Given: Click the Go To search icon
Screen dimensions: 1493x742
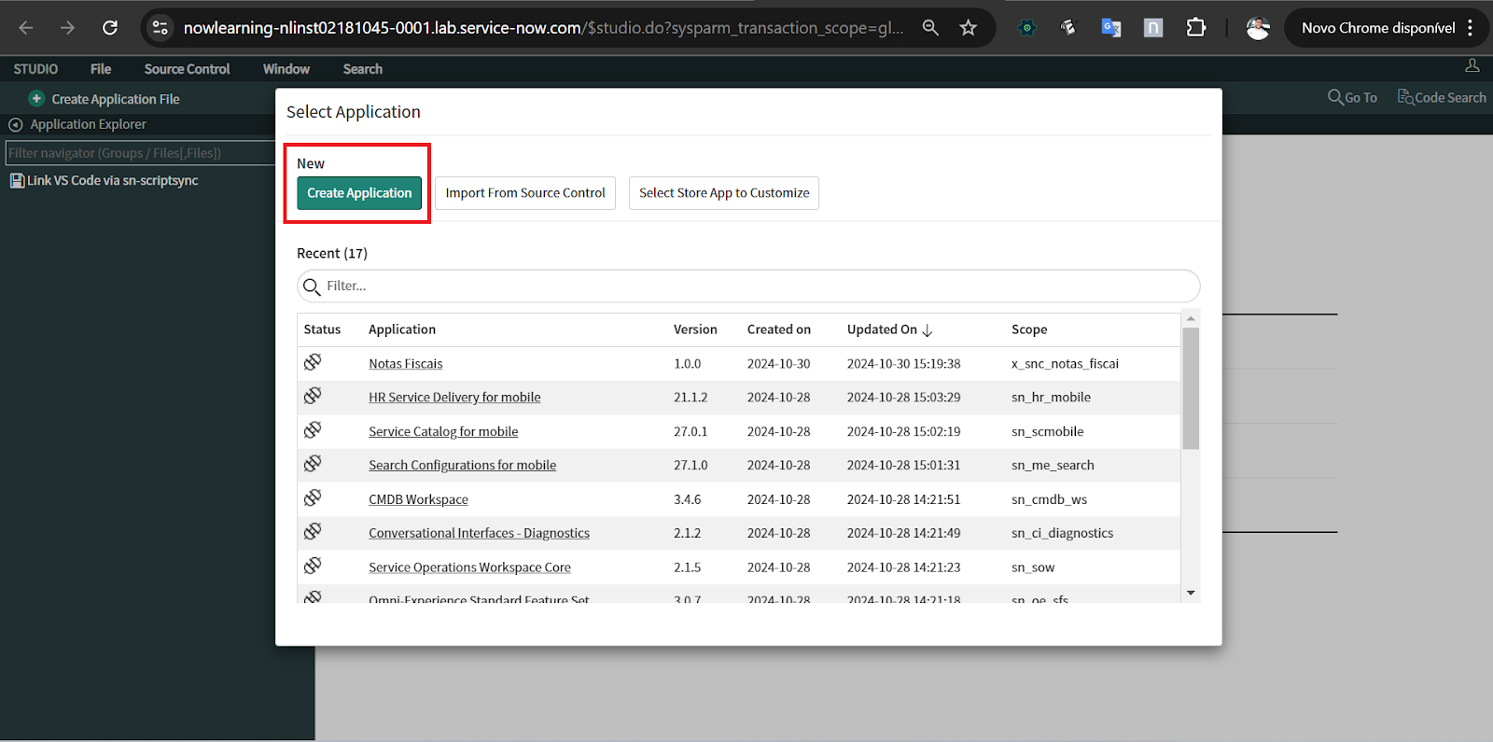Looking at the screenshot, I should pos(1335,97).
